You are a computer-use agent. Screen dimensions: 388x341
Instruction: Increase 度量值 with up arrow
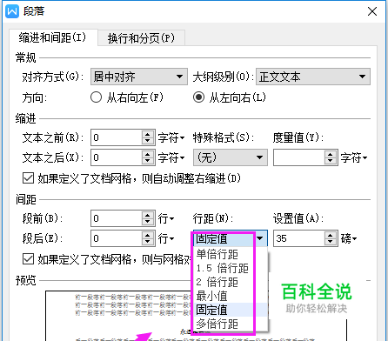331,155
